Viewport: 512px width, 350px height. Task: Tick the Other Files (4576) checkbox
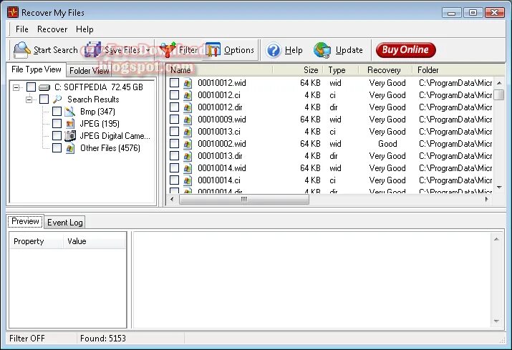57,148
